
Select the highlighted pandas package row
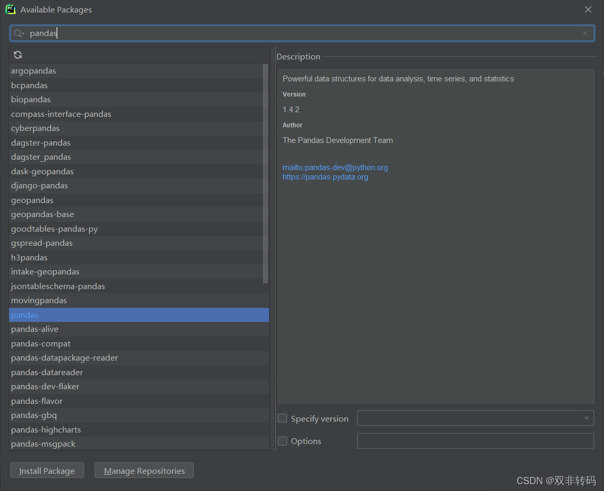point(138,315)
